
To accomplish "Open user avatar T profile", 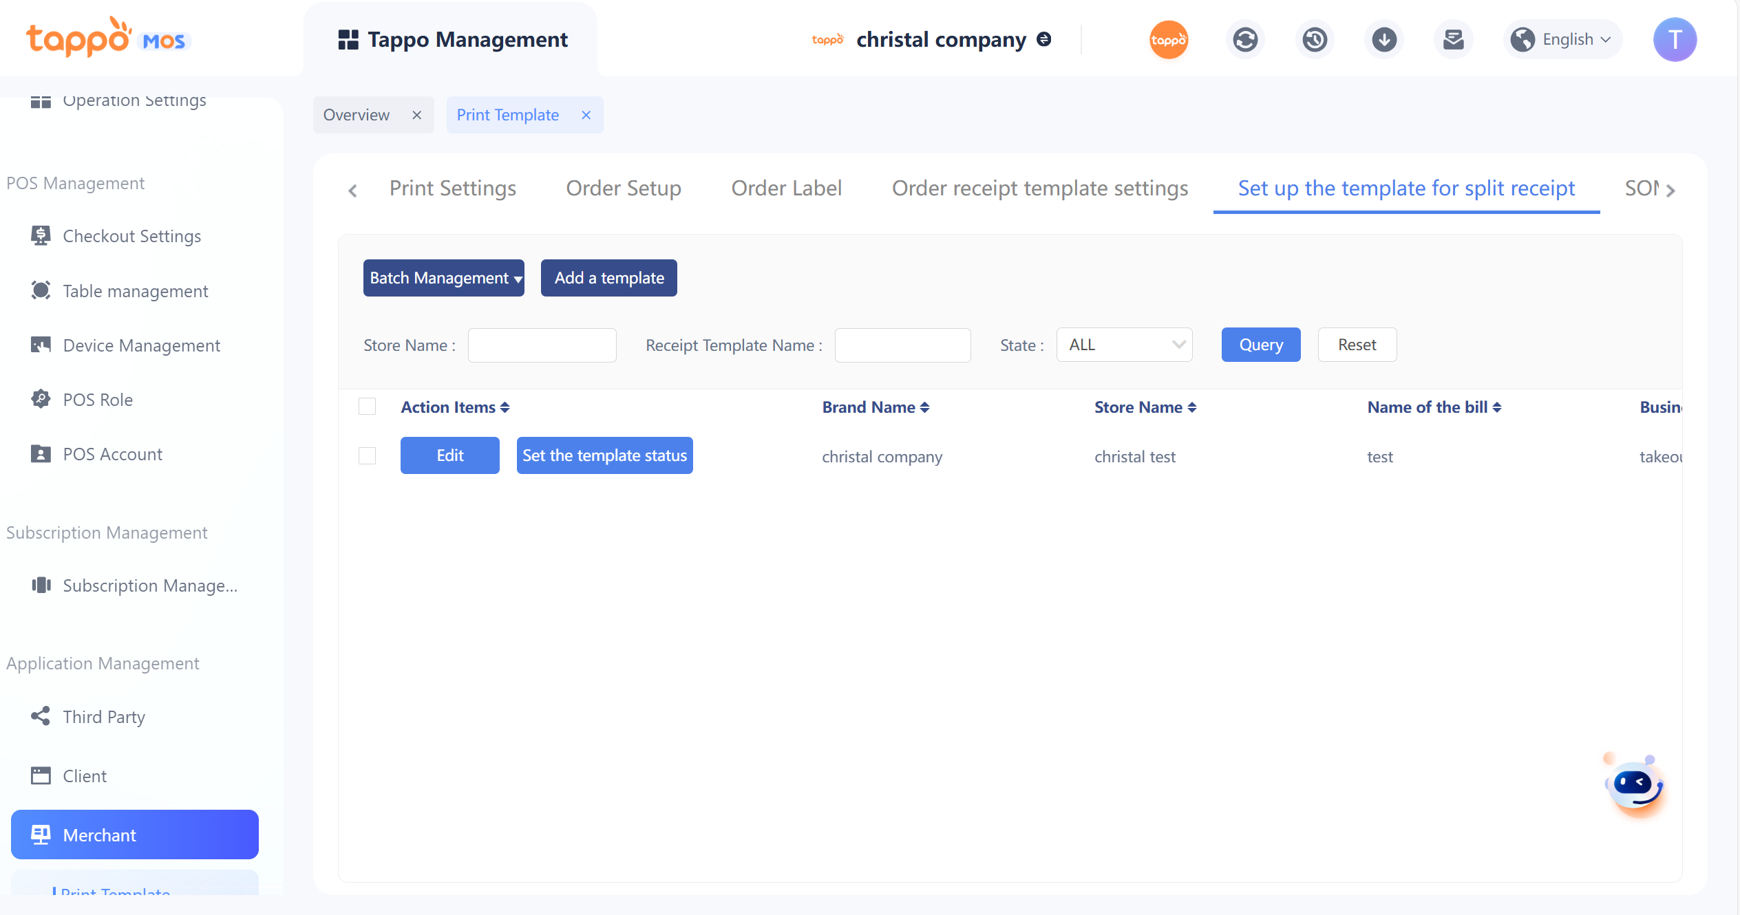I will pyautogui.click(x=1675, y=40).
